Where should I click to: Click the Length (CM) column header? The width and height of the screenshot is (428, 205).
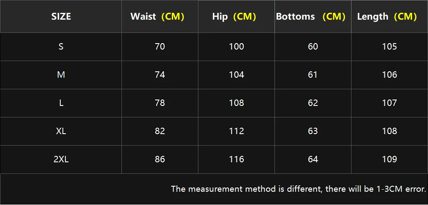tap(390, 17)
